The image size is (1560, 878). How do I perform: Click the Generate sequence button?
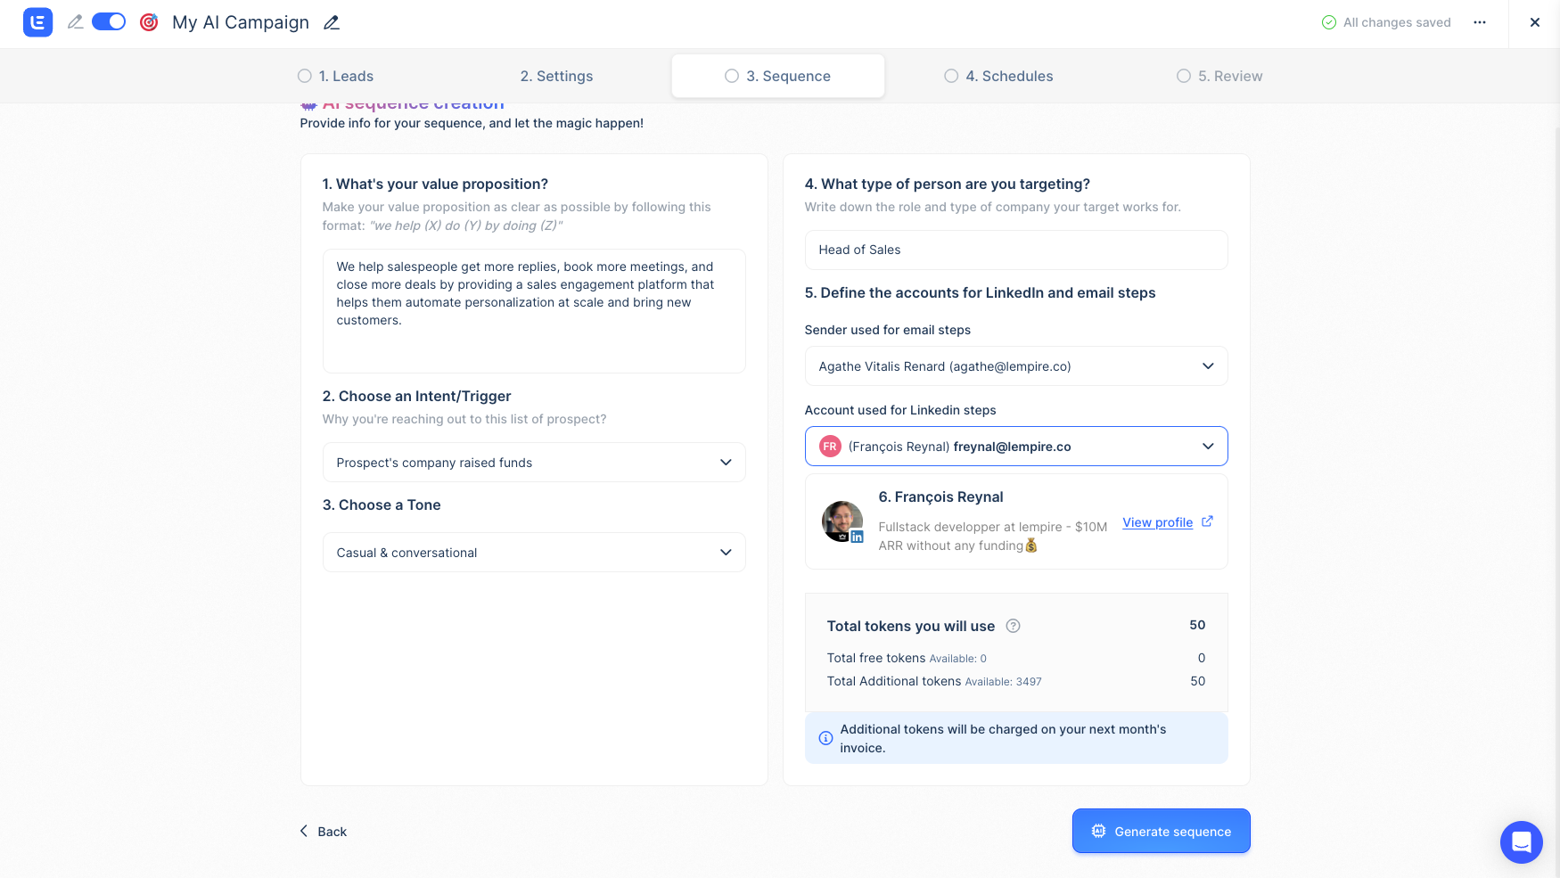click(1161, 831)
